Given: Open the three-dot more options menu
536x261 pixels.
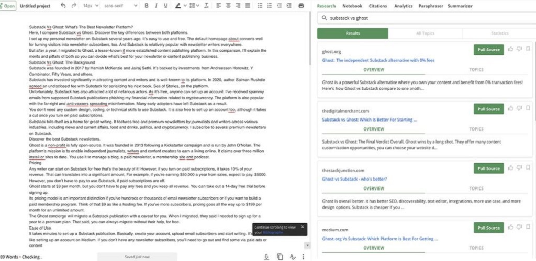Looking at the screenshot, I should [303, 257].
